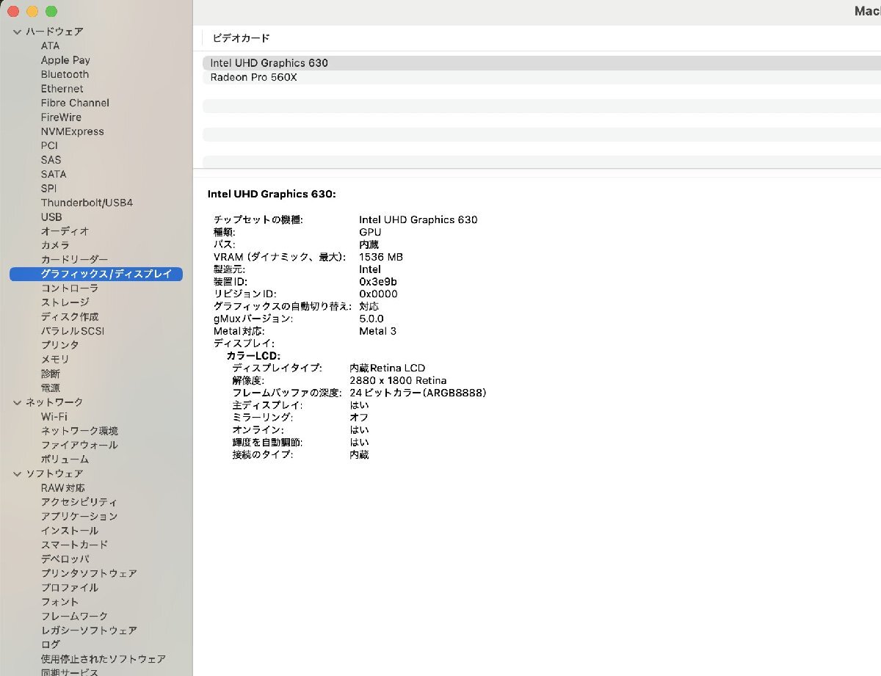Select USB in the sidebar
The width and height of the screenshot is (881, 676).
coord(51,217)
